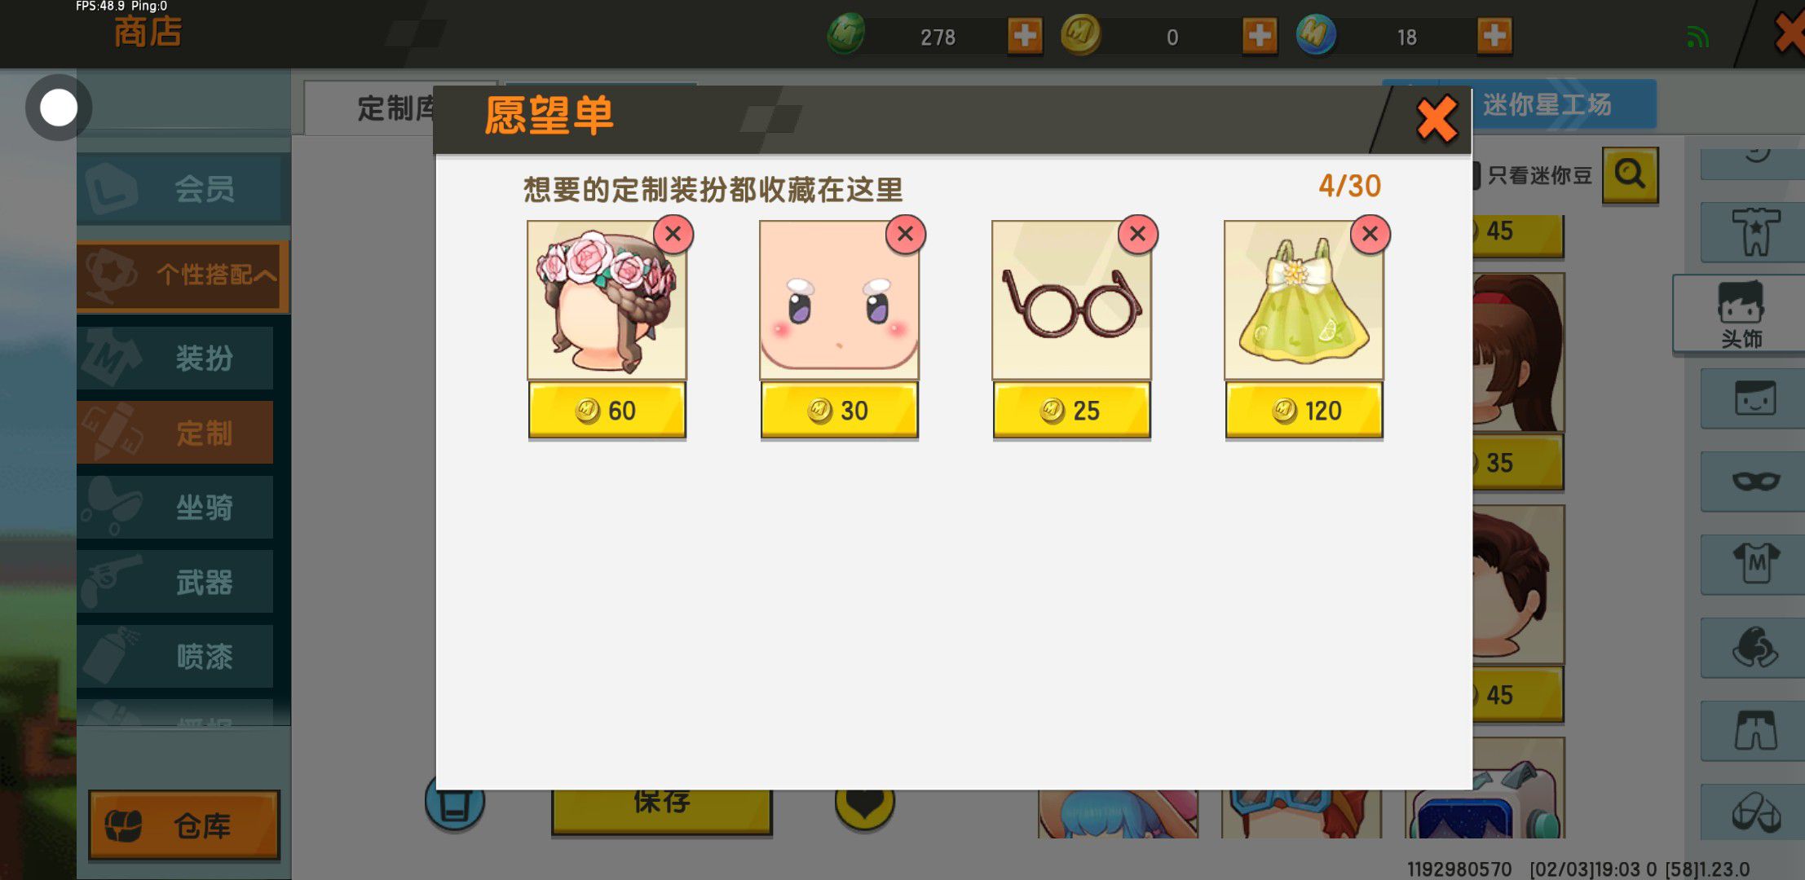Open the search magnifier in the shop
Image resolution: width=1805 pixels, height=880 pixels.
pyautogui.click(x=1630, y=174)
